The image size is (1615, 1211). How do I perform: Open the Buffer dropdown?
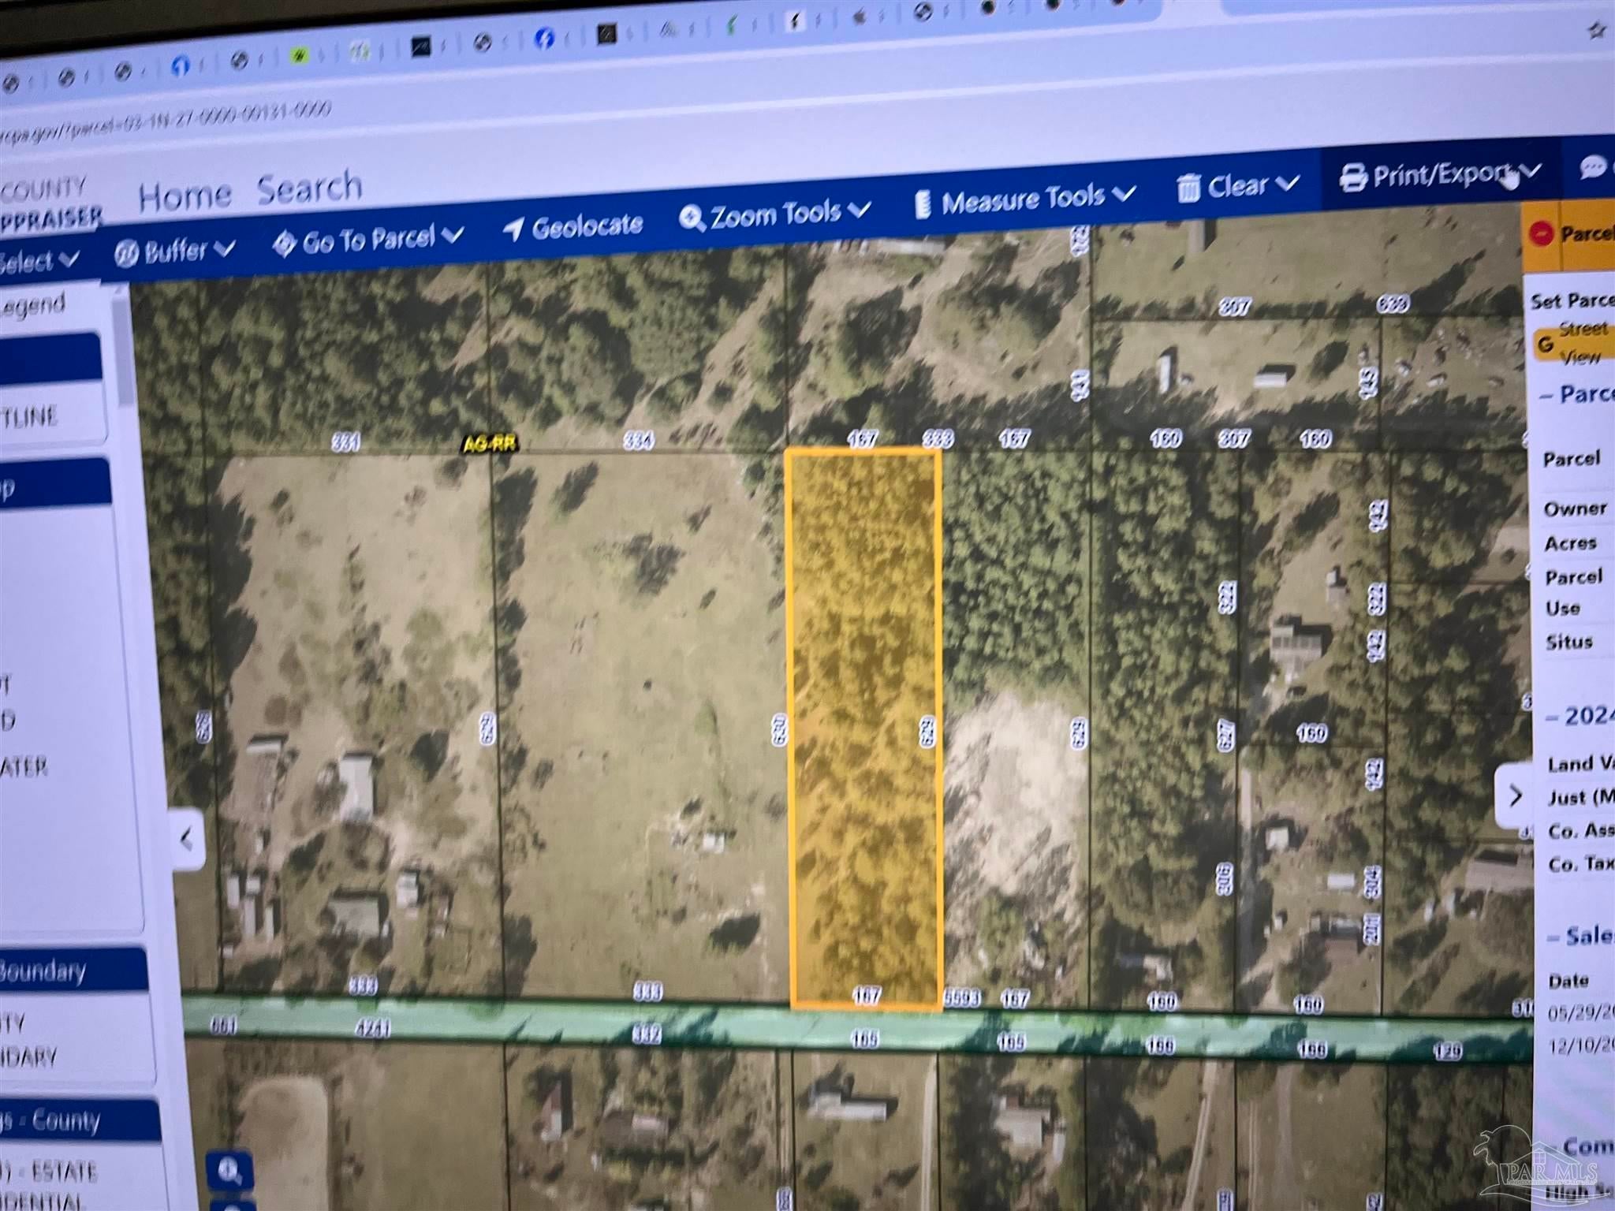point(175,252)
